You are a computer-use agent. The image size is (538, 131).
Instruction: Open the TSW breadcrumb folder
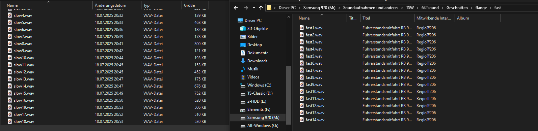pyautogui.click(x=410, y=8)
